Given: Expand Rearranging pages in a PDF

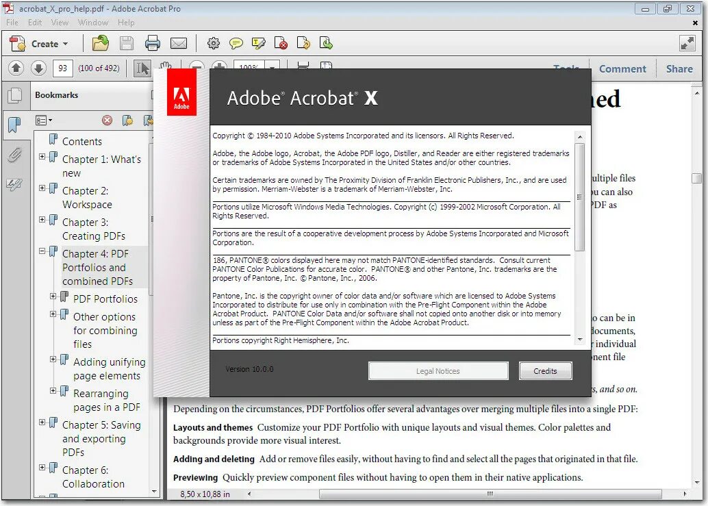Looking at the screenshot, I should [x=53, y=391].
